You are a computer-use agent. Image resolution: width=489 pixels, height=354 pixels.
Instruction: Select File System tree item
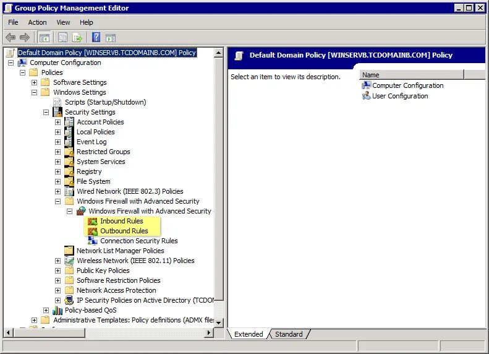pyautogui.click(x=93, y=181)
